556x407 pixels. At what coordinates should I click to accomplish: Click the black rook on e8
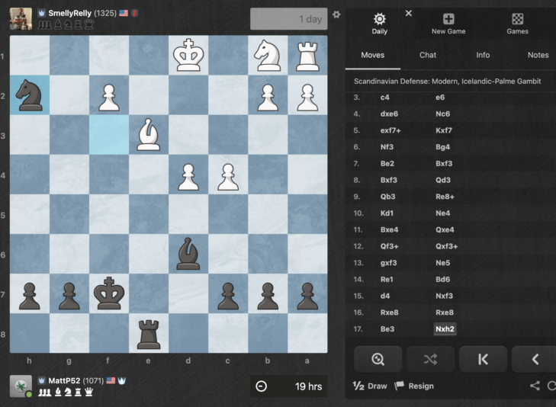click(x=149, y=333)
